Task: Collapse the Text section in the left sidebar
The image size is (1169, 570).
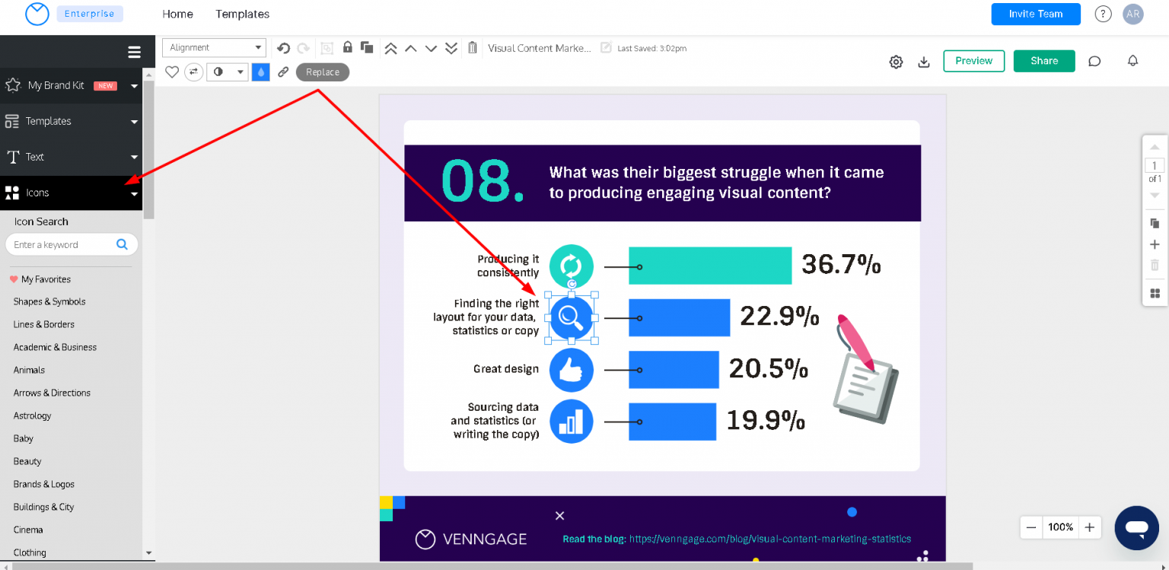Action: pos(134,157)
